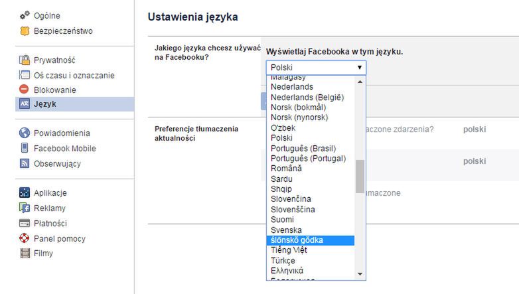This screenshot has height=294, width=519.
Task: Open Płatności settings page
Action: 50,224
